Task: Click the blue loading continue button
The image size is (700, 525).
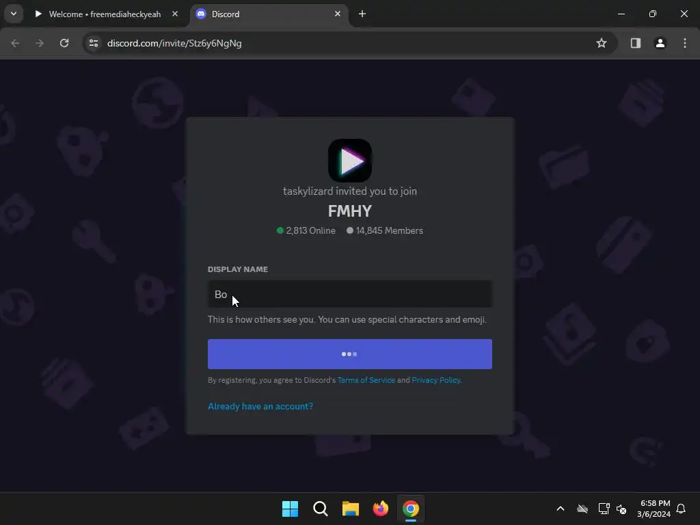Action: pos(350,354)
